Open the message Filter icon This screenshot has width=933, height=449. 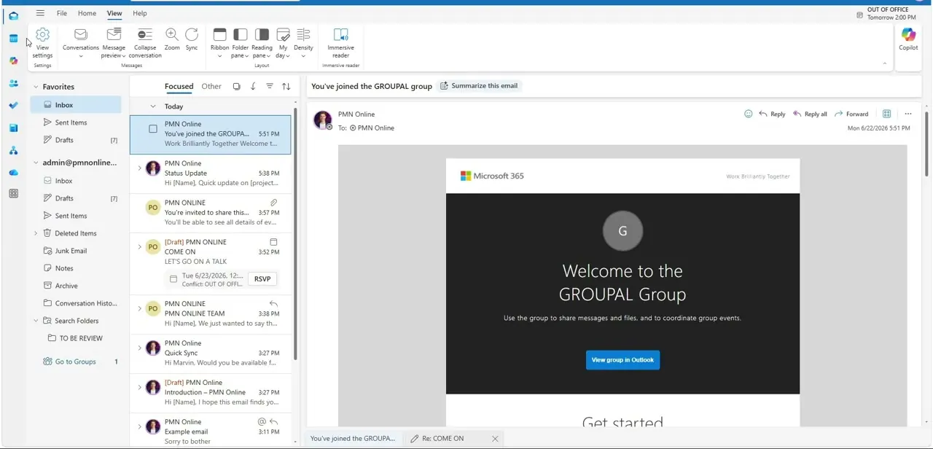pos(270,86)
